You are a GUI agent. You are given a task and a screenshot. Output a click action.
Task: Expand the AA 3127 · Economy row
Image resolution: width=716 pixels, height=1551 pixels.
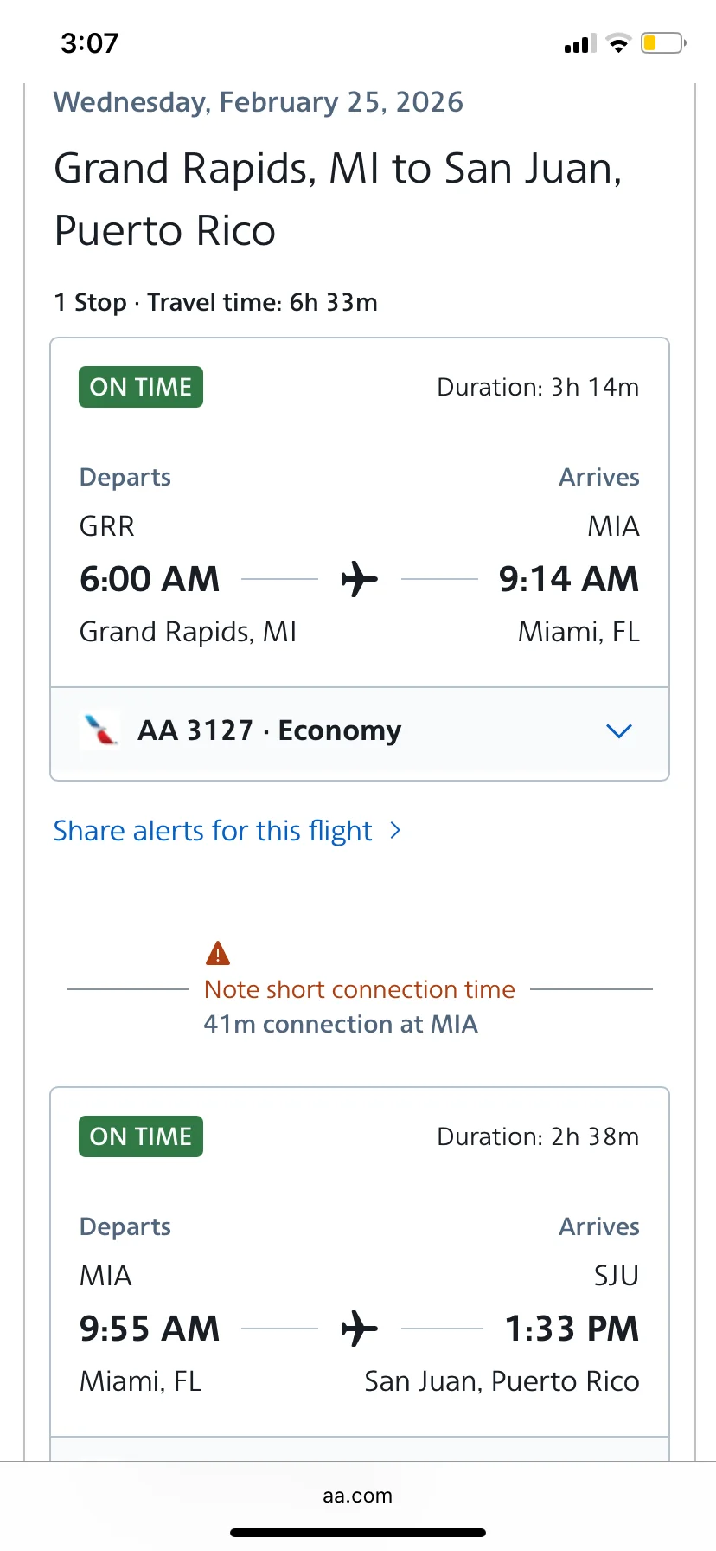[x=270, y=731]
